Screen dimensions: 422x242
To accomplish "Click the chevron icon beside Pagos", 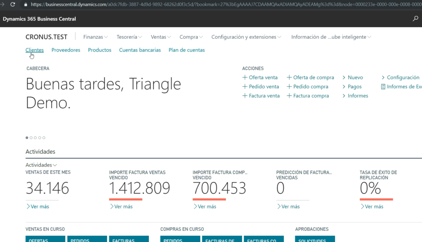I will click(344, 87).
